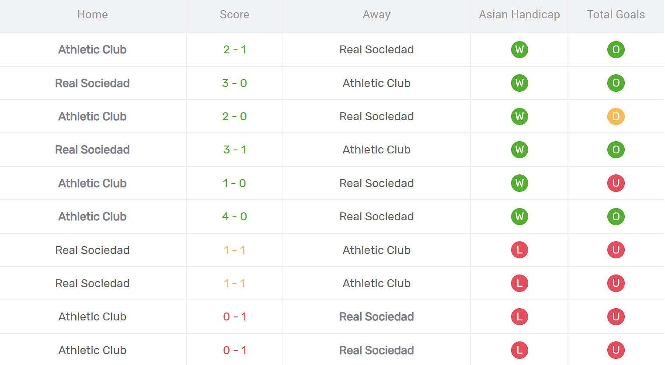The height and width of the screenshot is (365, 665).
Task: Click the orange D total goals badge
Action: tap(616, 116)
